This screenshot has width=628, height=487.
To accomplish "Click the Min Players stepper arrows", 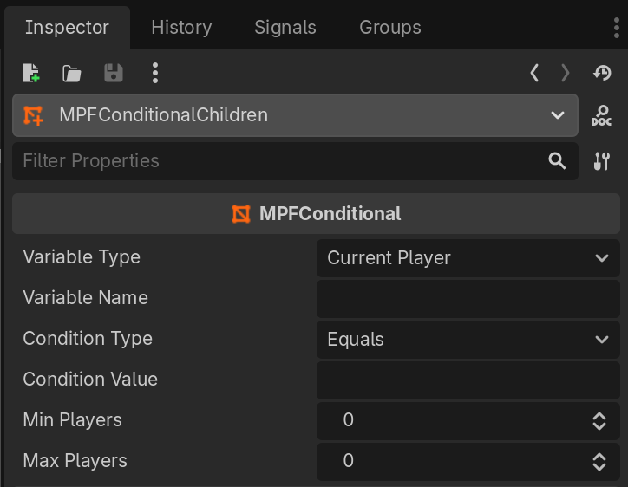I will point(599,421).
